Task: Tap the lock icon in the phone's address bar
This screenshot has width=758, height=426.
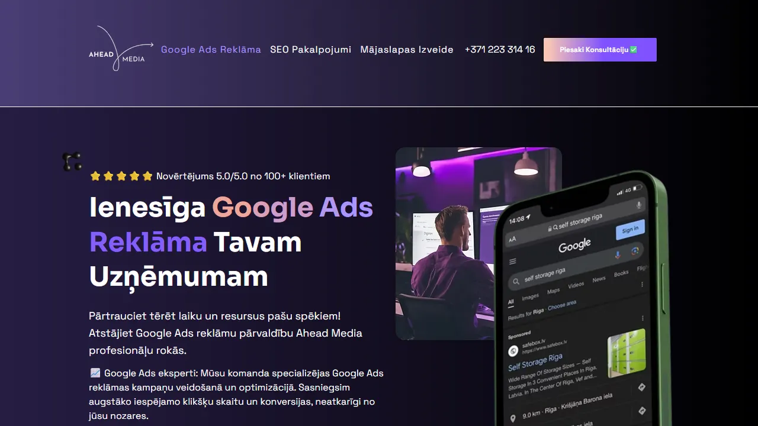Action: coord(550,228)
